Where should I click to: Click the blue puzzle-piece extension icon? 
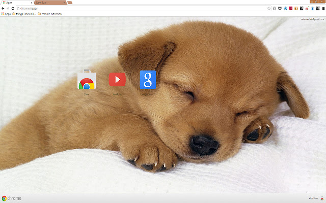pyautogui.click(x=285, y=8)
